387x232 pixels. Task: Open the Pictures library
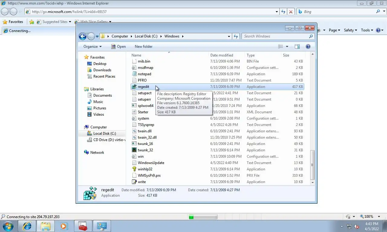pyautogui.click(x=99, y=108)
